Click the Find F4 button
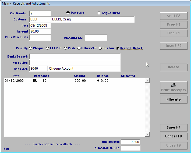191x153 pixels. click(x=174, y=33)
